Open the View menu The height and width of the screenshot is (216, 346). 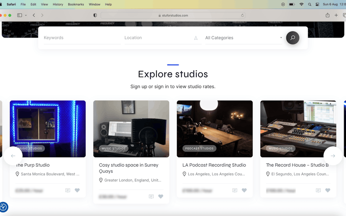(x=45, y=4)
